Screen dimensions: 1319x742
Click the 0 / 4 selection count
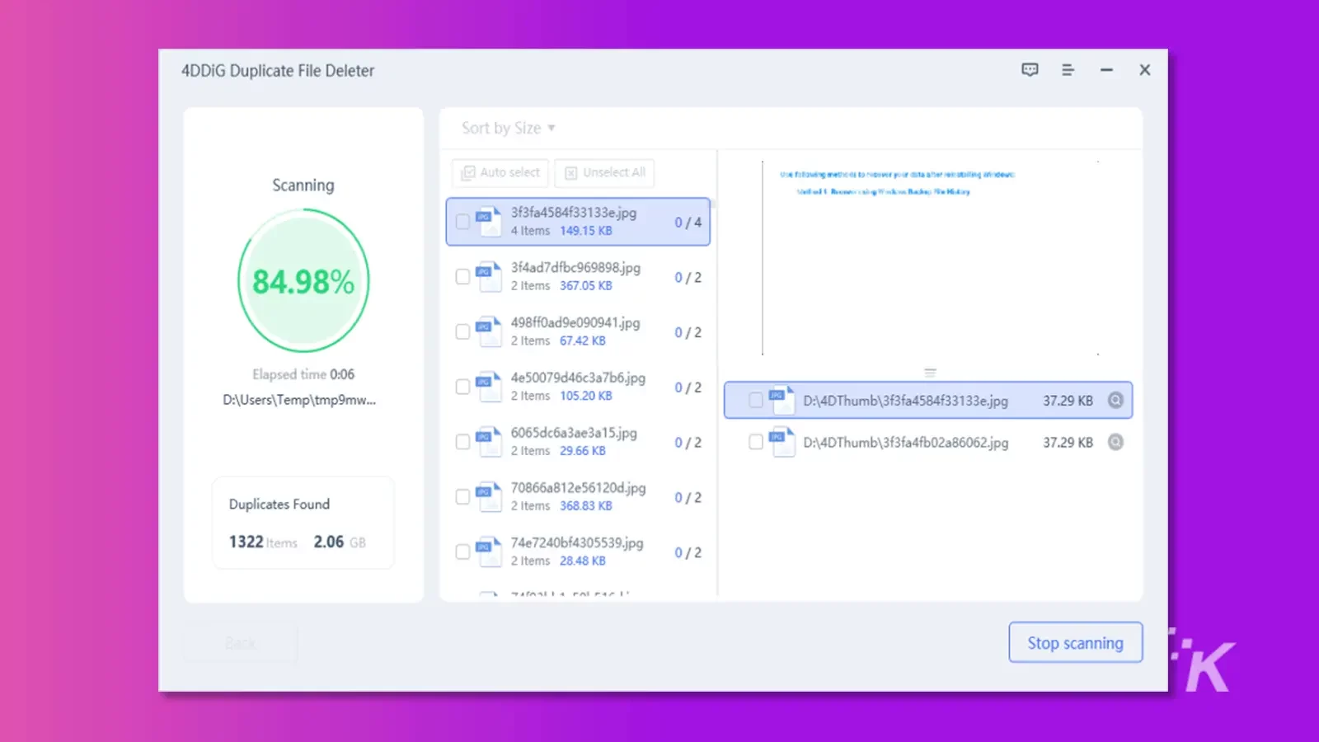688,223
